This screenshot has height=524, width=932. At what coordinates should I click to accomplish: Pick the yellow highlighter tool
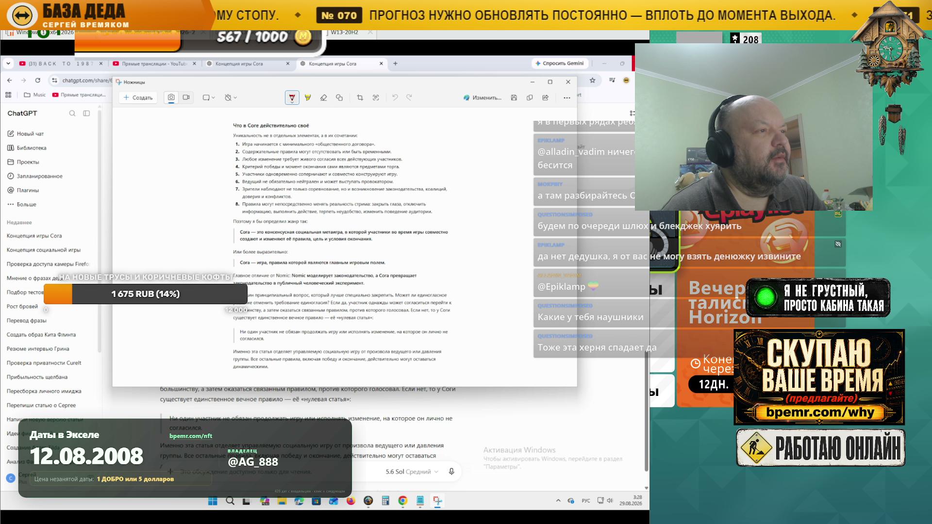(308, 98)
